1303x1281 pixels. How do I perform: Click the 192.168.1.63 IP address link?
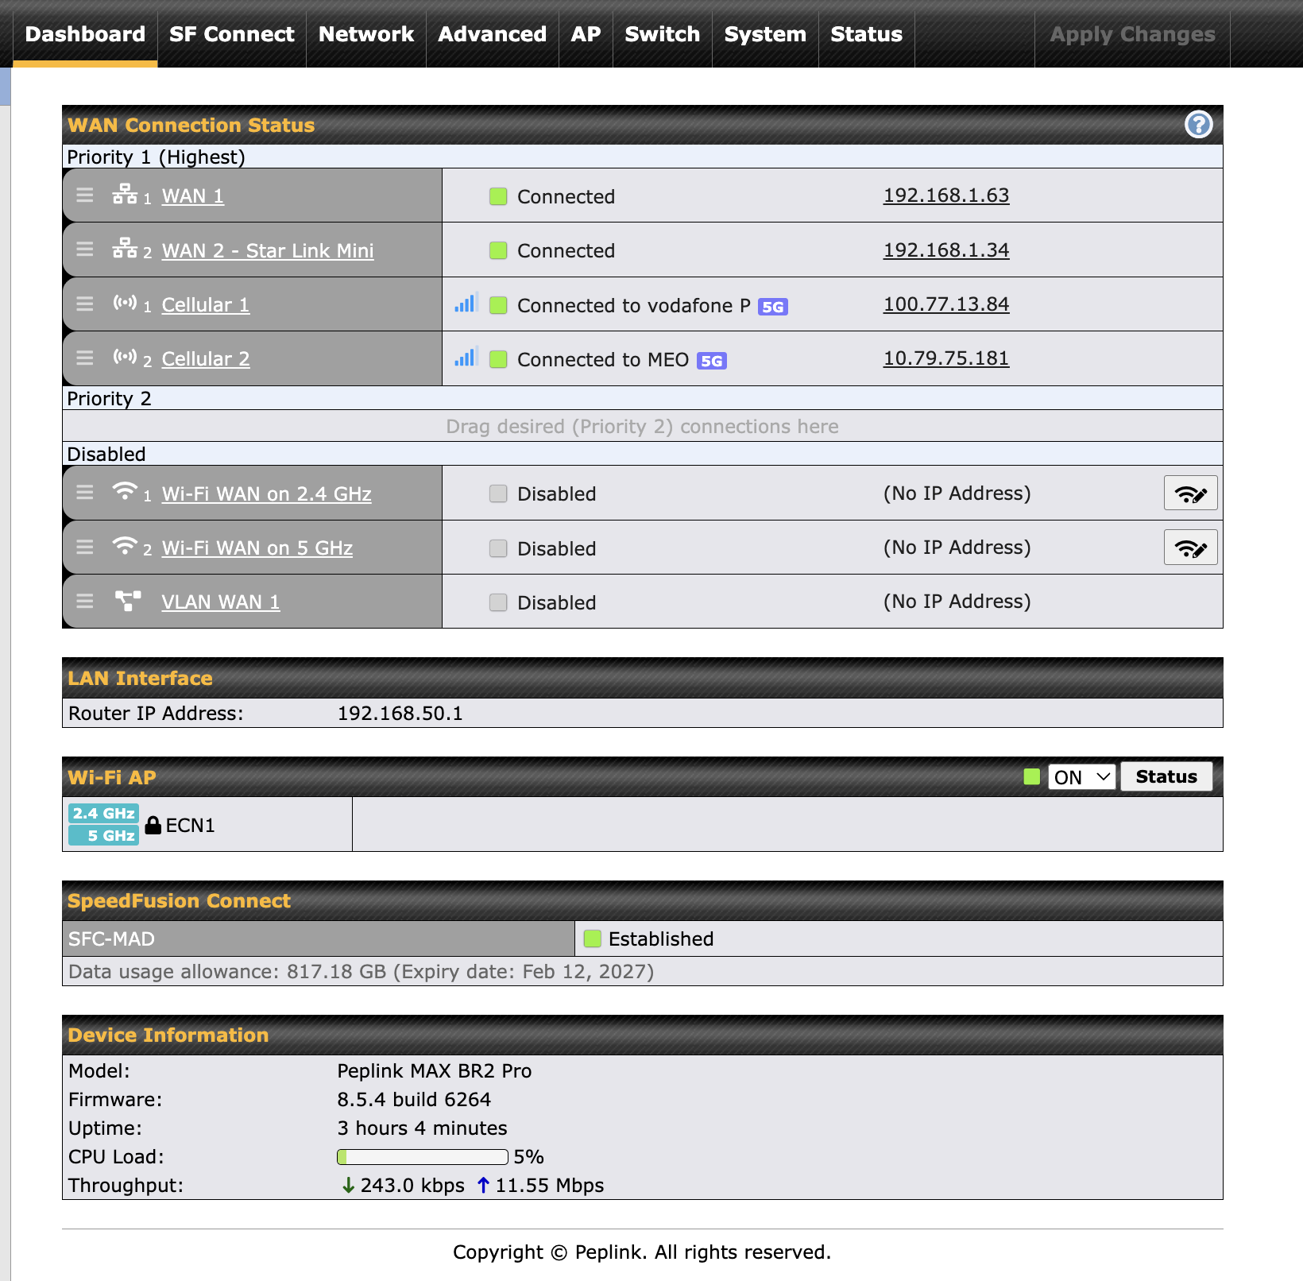[945, 195]
